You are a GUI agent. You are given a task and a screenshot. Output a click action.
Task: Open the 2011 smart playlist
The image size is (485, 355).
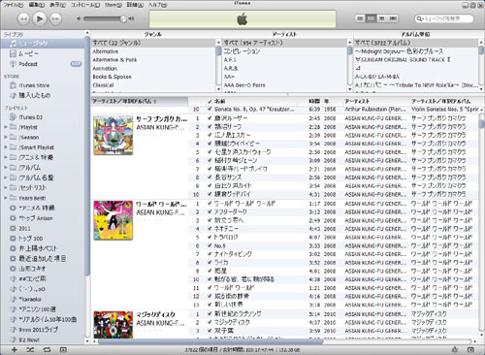(x=43, y=228)
